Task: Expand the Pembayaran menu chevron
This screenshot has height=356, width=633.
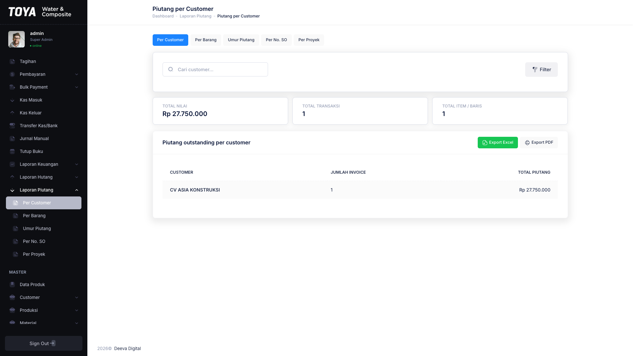Action: coord(76,74)
